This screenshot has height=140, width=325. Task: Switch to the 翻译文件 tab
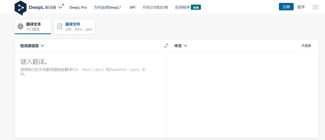(75, 26)
